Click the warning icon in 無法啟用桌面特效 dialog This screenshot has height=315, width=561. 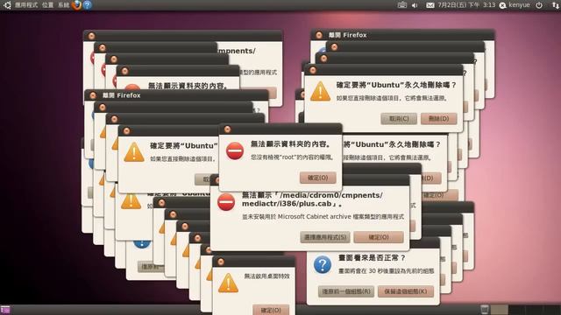click(228, 283)
